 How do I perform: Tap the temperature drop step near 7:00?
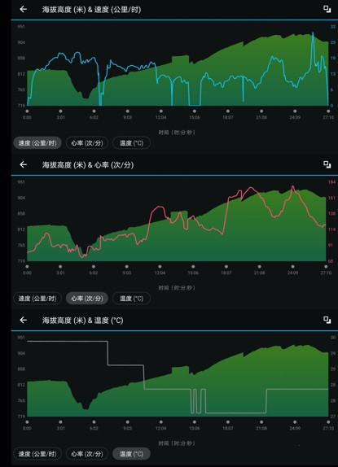[x=108, y=353]
